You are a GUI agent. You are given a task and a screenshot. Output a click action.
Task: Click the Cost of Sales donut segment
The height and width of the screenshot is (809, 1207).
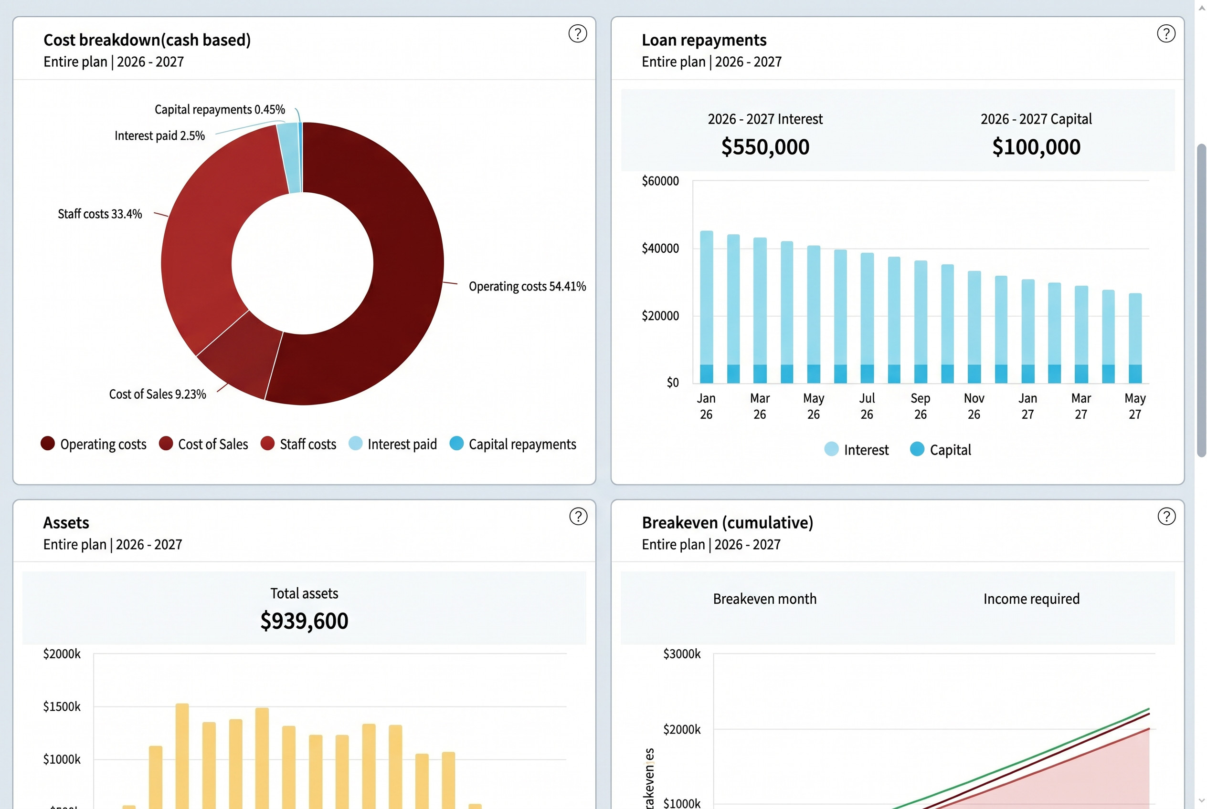click(240, 356)
